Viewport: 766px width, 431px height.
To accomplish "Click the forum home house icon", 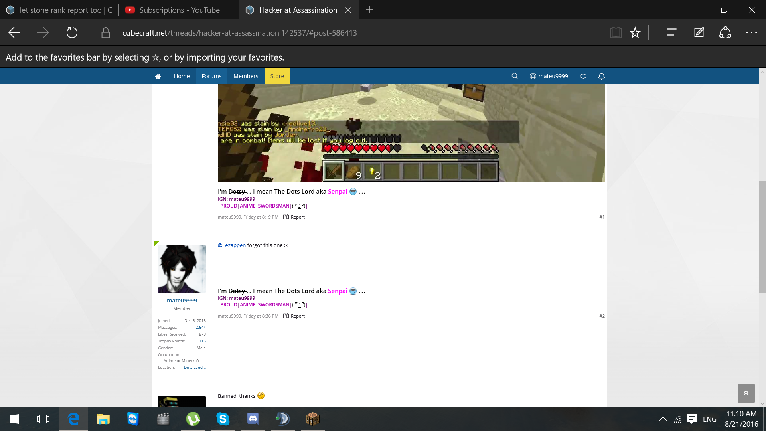I will 158,76.
